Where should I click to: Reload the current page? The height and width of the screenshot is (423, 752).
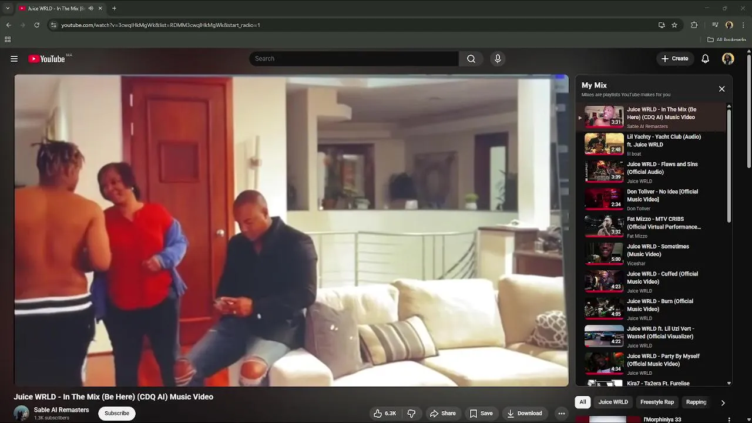pyautogui.click(x=36, y=25)
